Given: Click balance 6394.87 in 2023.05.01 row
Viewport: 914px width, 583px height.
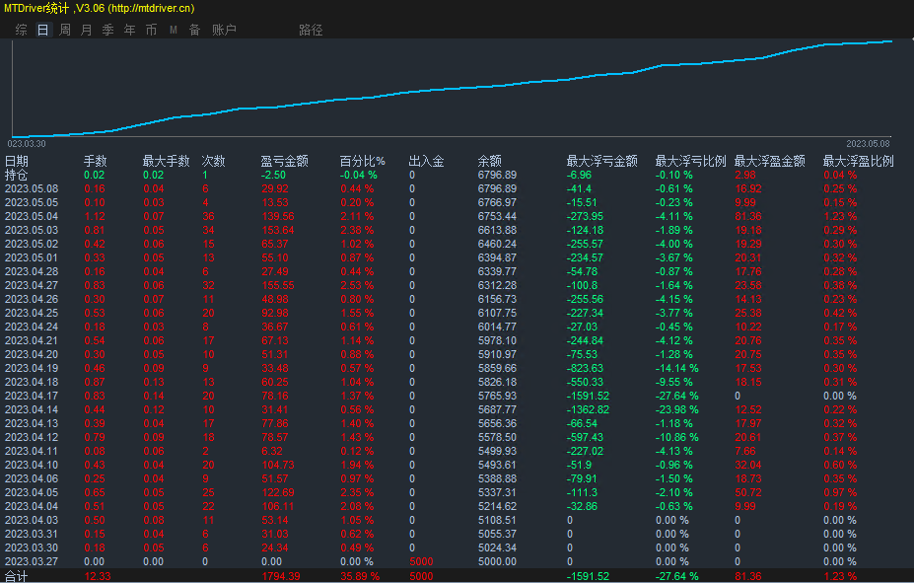Looking at the screenshot, I should point(497,257).
